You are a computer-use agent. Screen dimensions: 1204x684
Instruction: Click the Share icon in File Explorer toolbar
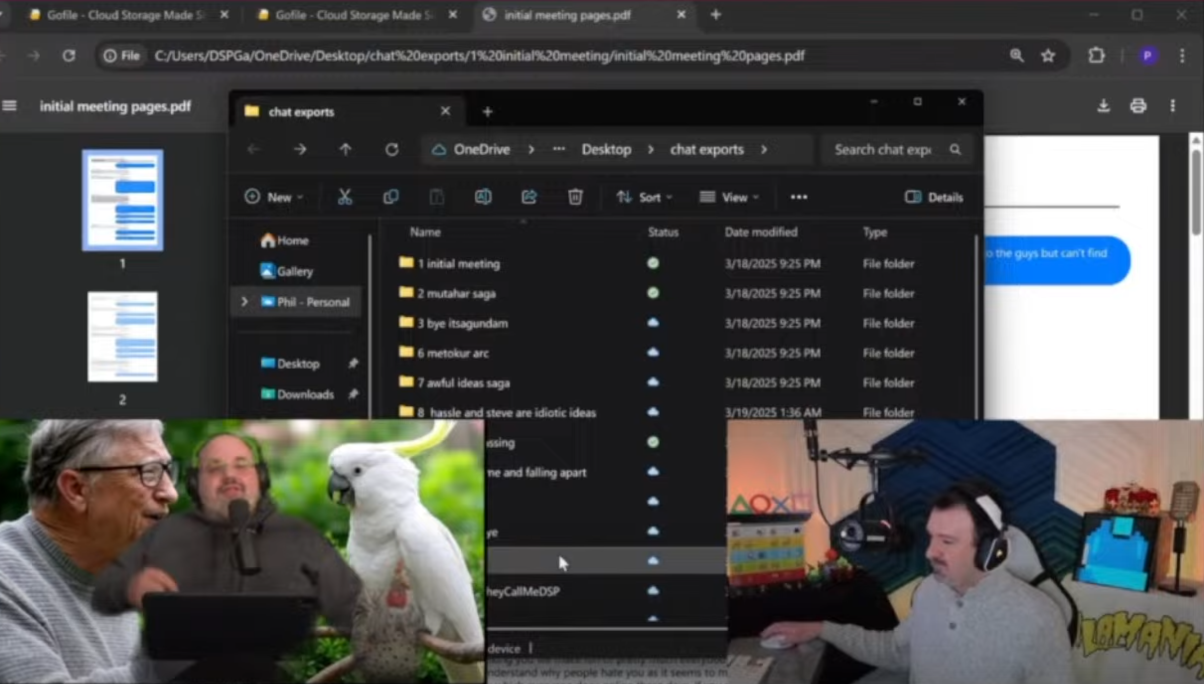tap(529, 197)
